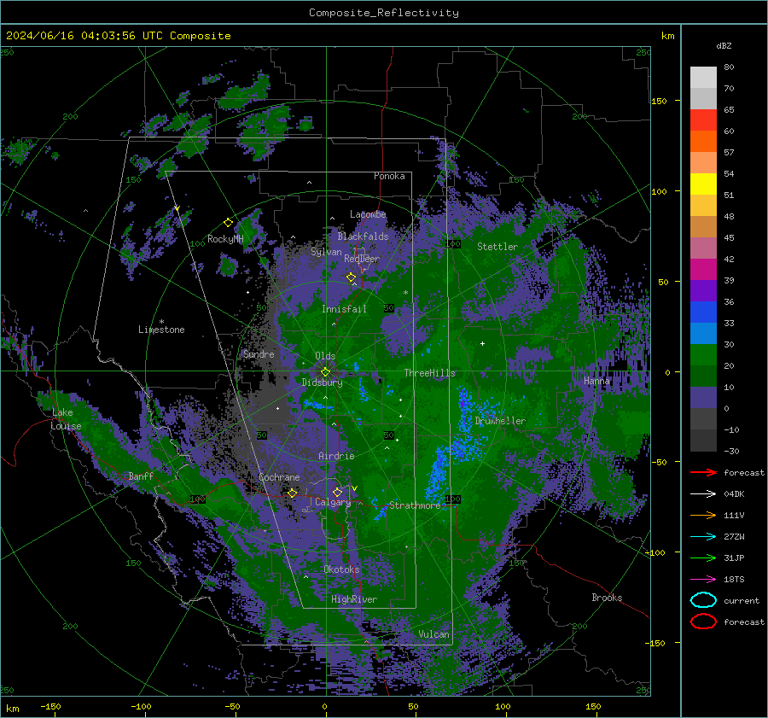Viewport: 768px width, 718px height.
Task: Click the Innisfail city label
Action: [344, 309]
